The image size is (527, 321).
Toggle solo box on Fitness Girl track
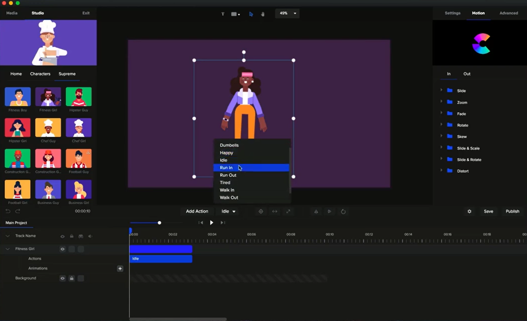(81, 249)
